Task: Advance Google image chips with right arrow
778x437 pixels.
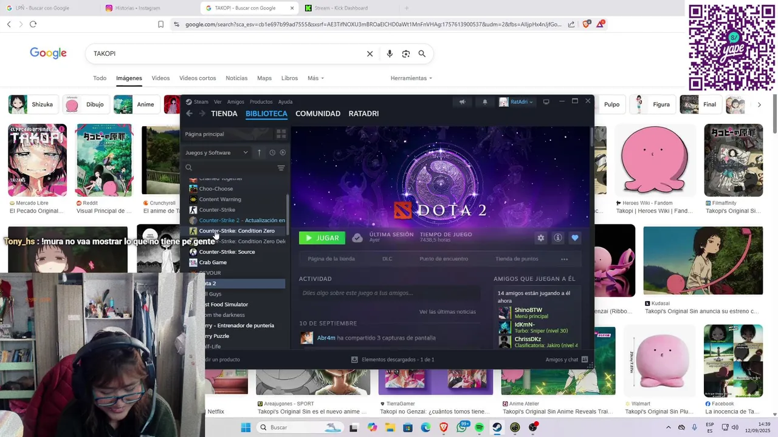Action: [759, 104]
